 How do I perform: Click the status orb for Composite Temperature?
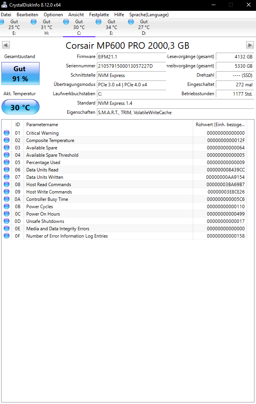pos(7,140)
